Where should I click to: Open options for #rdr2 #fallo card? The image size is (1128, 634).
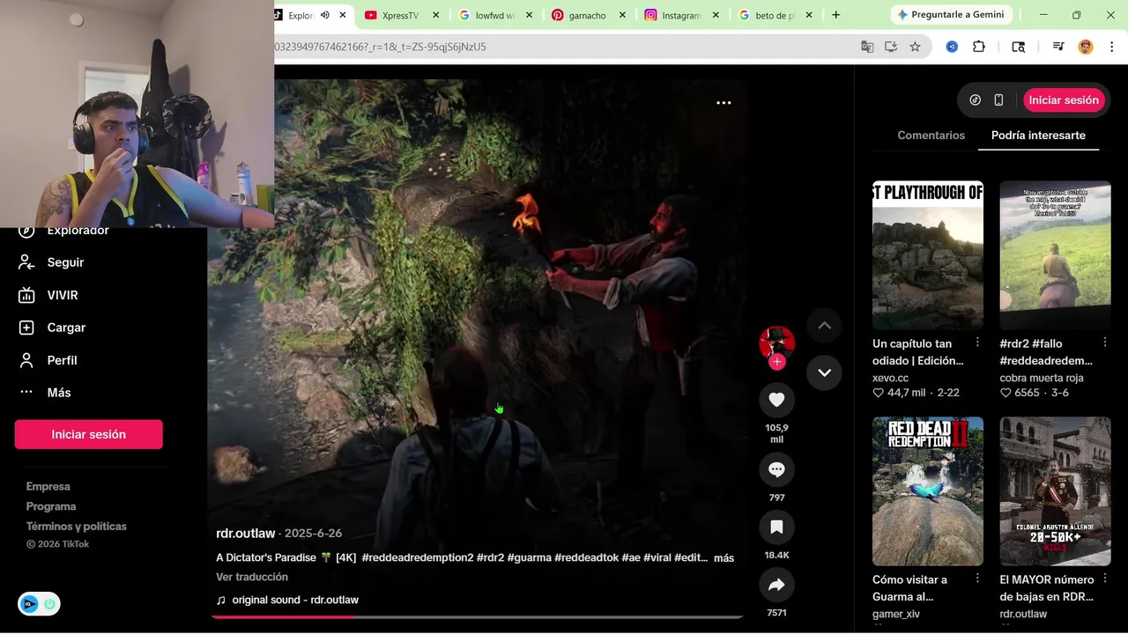click(x=1105, y=343)
